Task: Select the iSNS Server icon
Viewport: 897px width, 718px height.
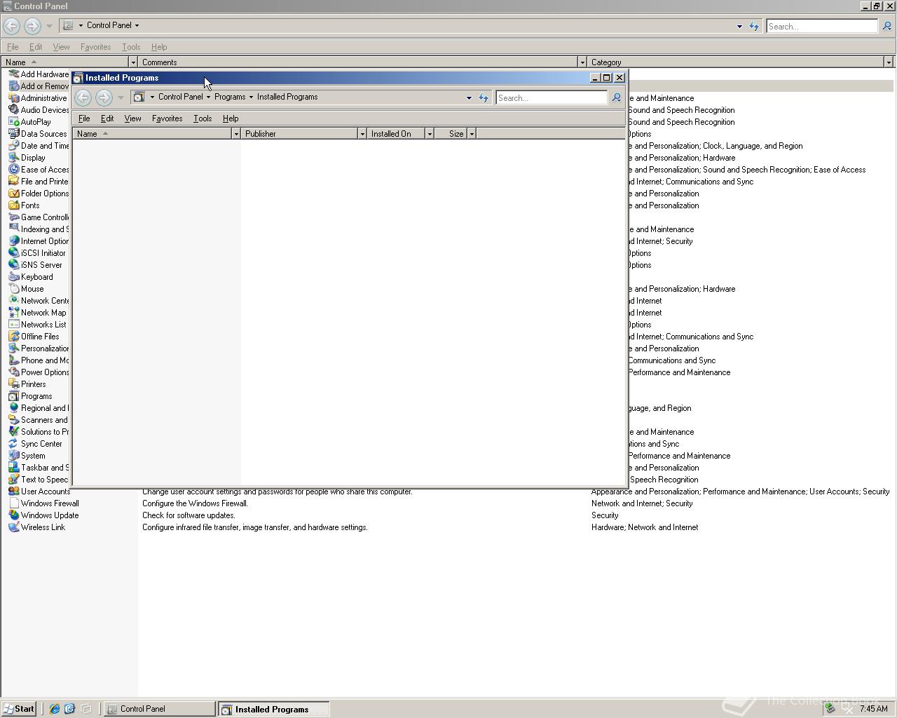Action: tap(13, 265)
